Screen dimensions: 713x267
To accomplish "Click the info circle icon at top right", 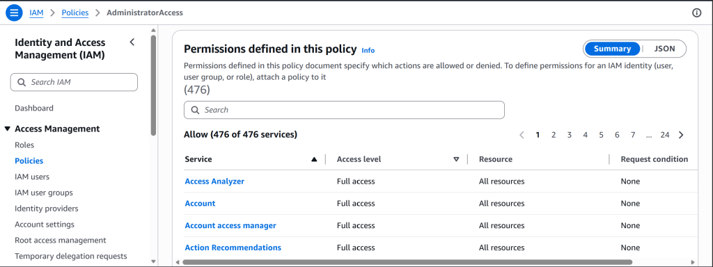I will click(x=696, y=13).
